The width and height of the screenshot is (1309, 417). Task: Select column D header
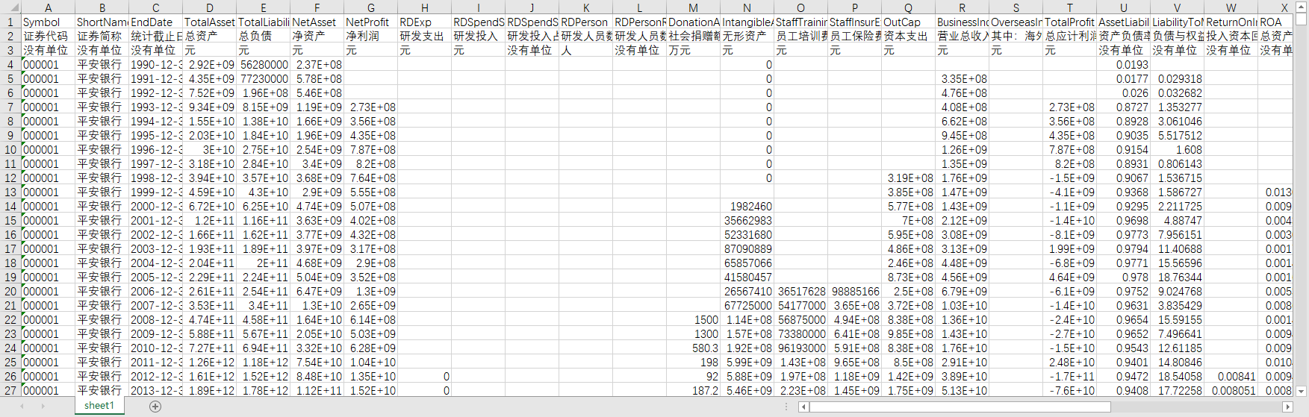click(x=210, y=7)
